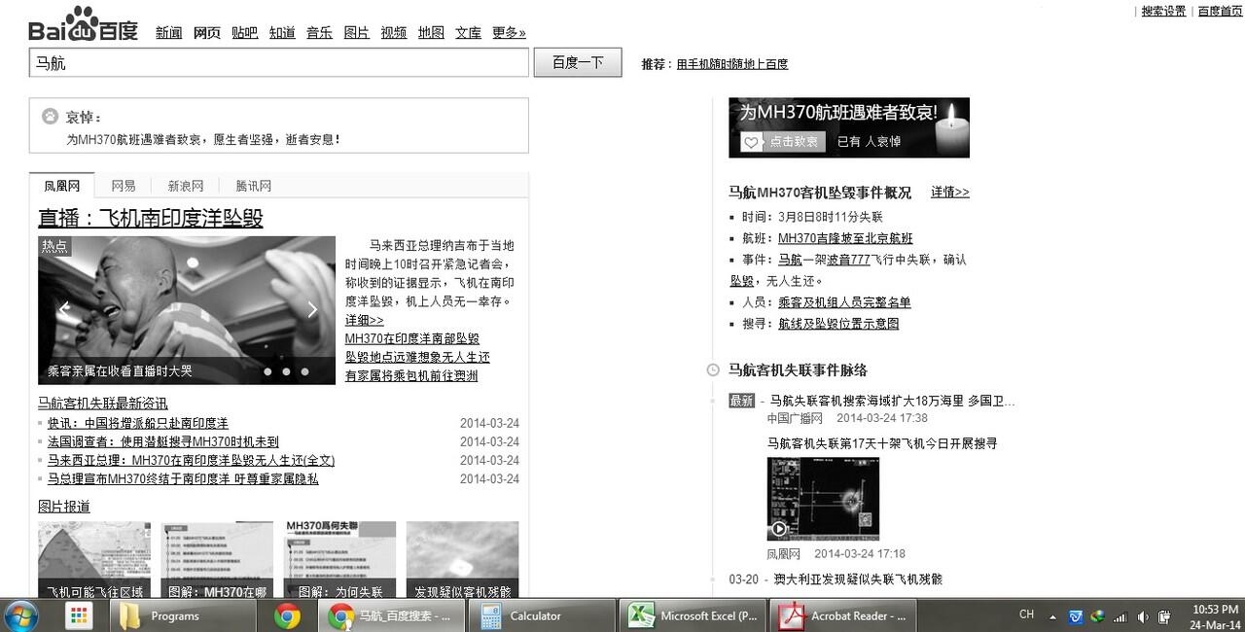The height and width of the screenshot is (632, 1245).
Task: Open the 航线及坠毁位置示意图 link
Action: click(838, 324)
